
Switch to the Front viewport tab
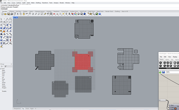[x=27, y=108]
